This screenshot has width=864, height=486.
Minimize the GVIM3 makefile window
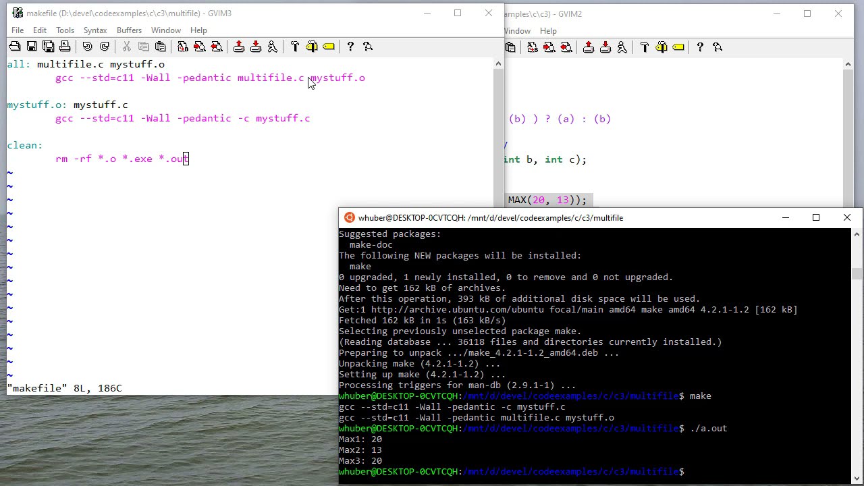[427, 13]
